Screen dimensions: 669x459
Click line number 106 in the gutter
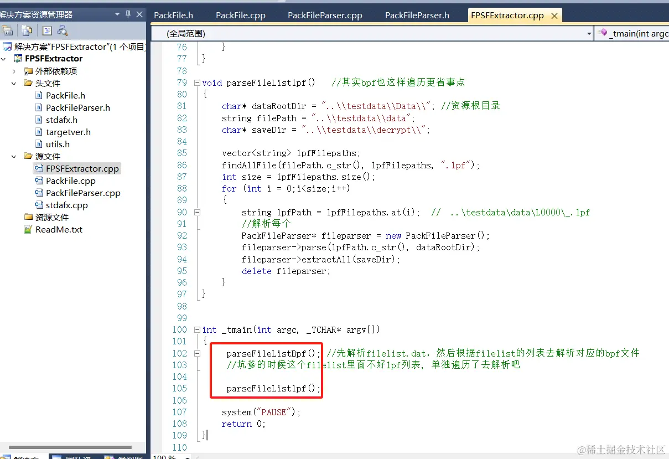[180, 400]
